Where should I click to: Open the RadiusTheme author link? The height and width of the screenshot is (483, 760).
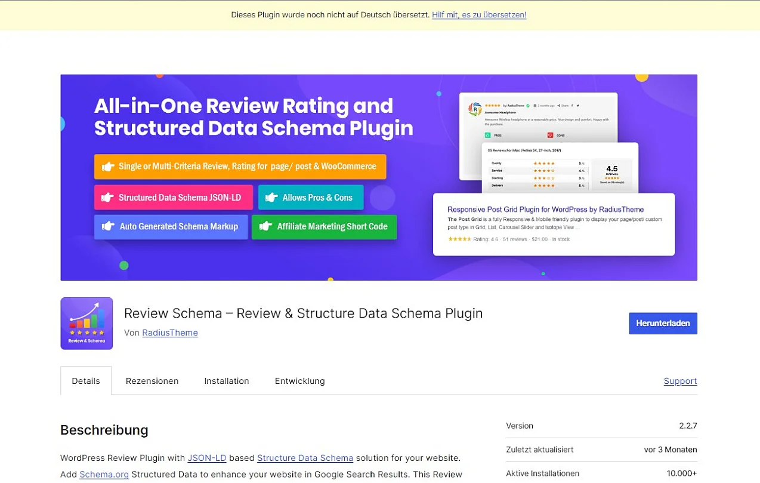[x=170, y=333]
